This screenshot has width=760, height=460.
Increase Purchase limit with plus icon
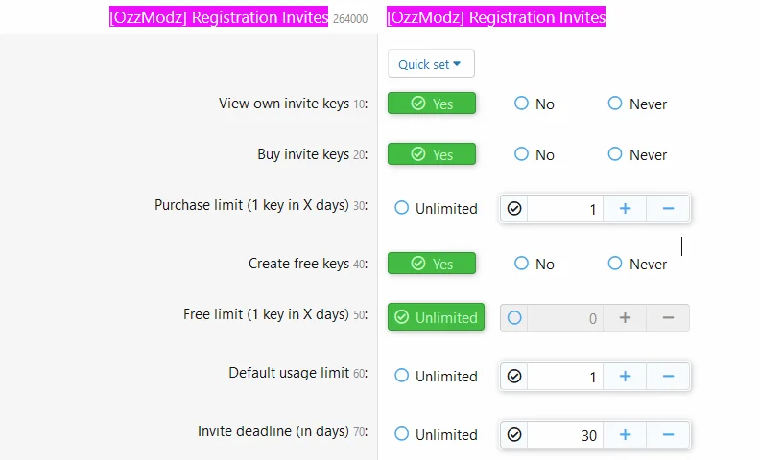click(625, 208)
